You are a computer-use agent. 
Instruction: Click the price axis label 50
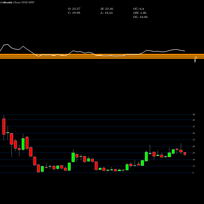point(194,115)
